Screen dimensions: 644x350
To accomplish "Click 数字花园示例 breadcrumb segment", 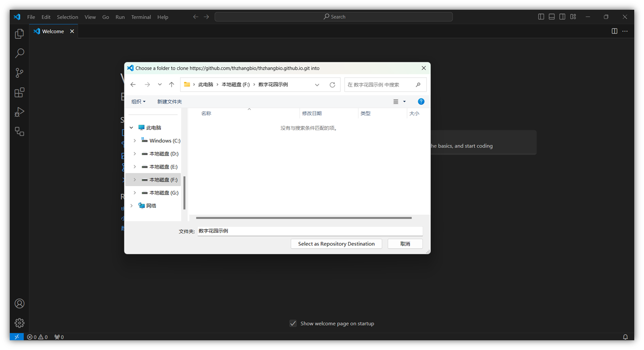I will tap(273, 84).
